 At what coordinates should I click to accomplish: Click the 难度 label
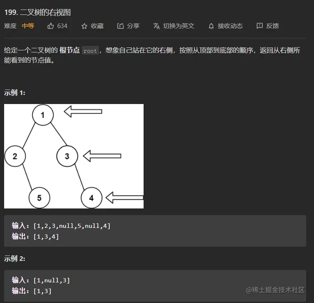point(10,26)
